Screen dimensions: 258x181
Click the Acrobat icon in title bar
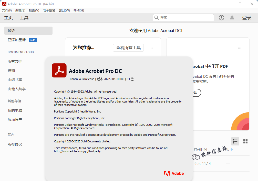click(x=4, y=4)
